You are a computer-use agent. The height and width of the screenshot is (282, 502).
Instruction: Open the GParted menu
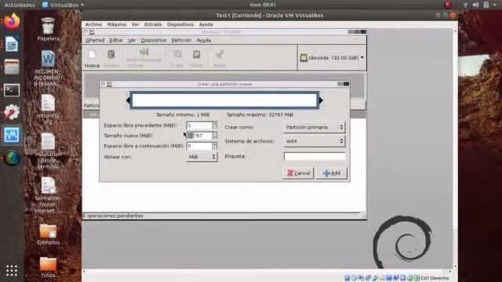[95, 40]
